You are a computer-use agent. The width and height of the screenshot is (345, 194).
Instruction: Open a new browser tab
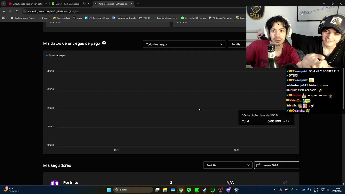point(138,4)
